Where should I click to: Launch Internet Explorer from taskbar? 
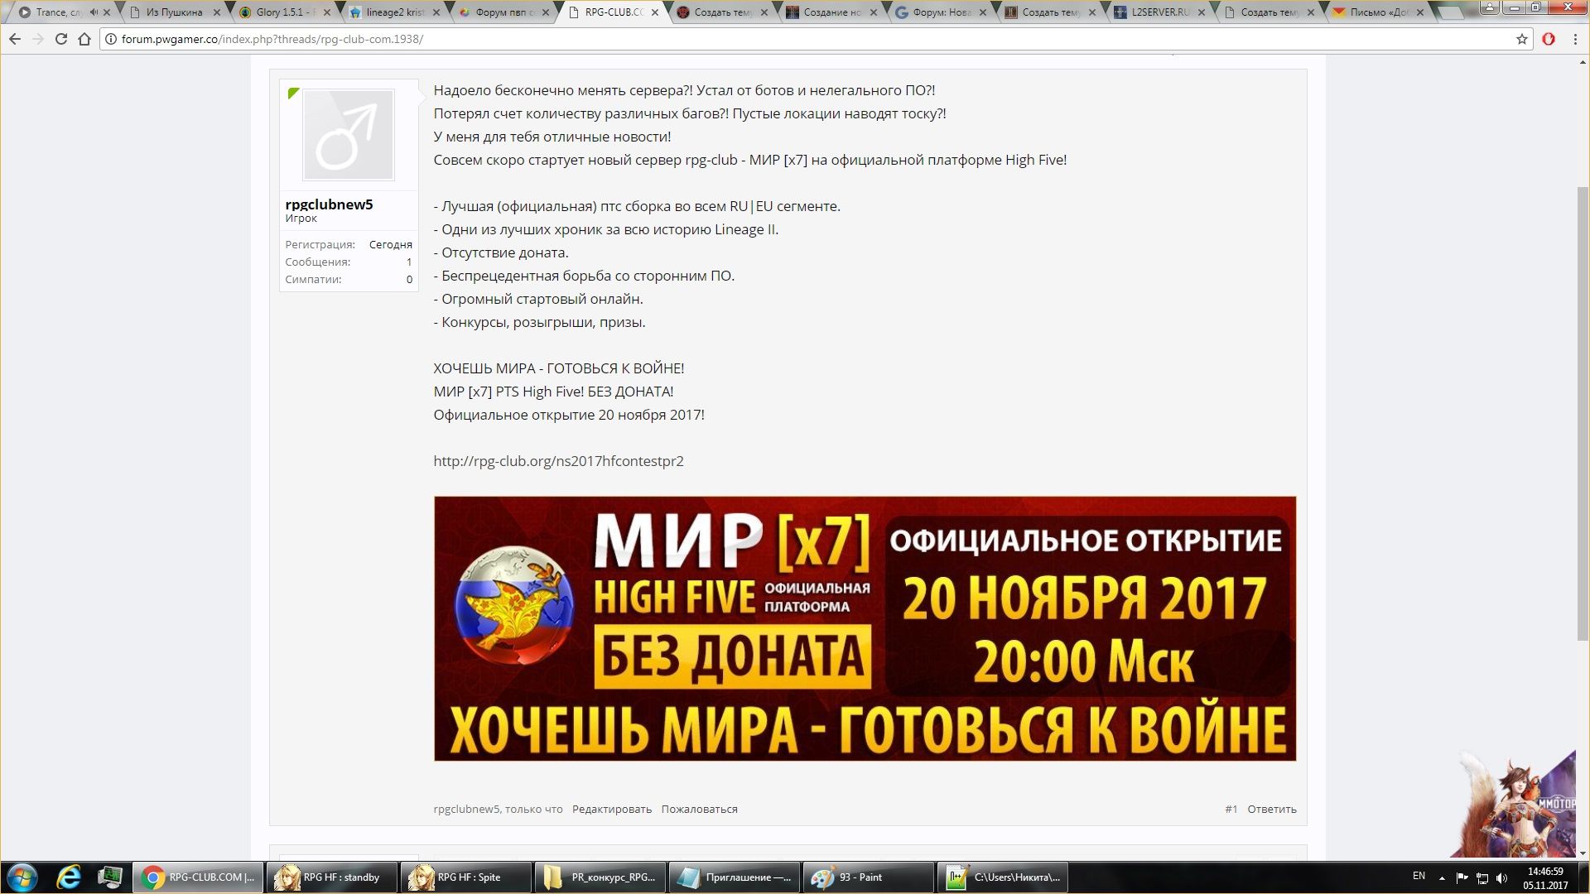69,877
